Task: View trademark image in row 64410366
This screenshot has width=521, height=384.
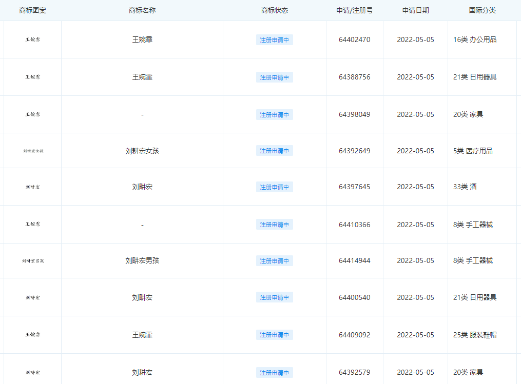Action: click(33, 225)
